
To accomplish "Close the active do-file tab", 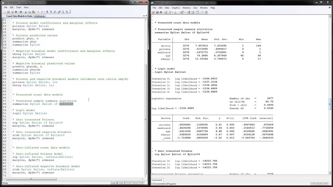I will pos(146,16).
